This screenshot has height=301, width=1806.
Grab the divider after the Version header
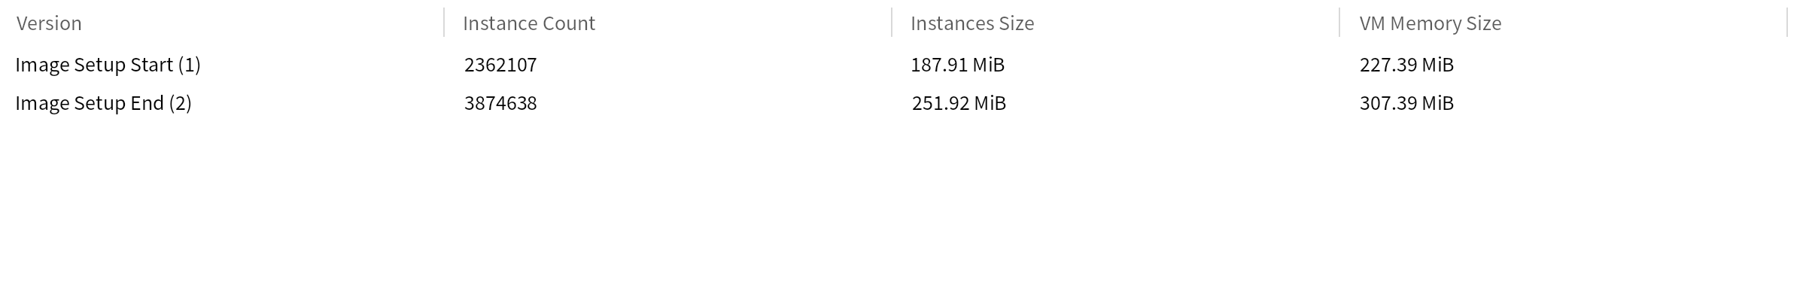point(444,23)
